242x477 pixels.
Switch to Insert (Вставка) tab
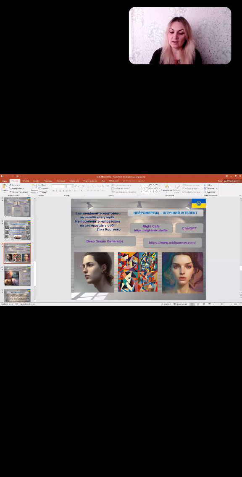tap(26, 181)
